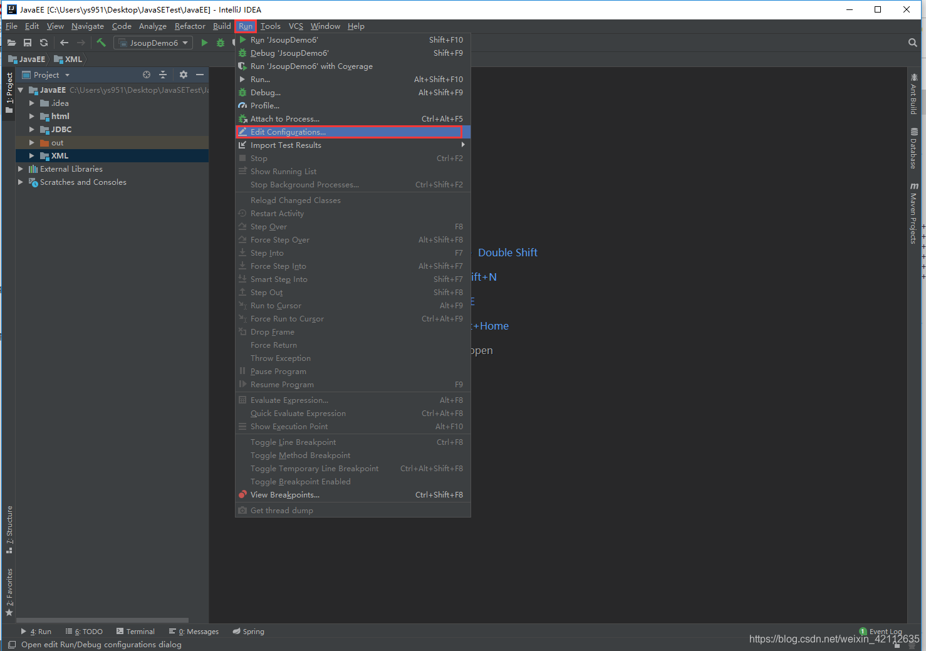Click the Back navigation arrow icon
This screenshot has width=926, height=651.
tap(64, 43)
